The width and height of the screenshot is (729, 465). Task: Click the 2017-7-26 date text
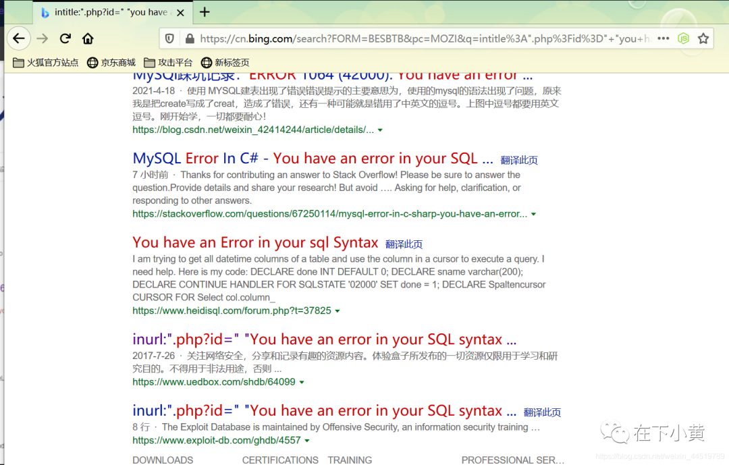click(153, 356)
